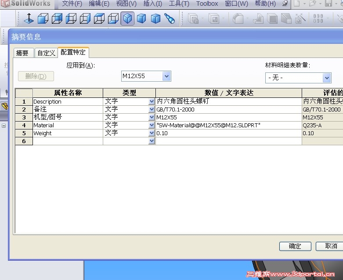Click the 0.10 value cell for Weight

coord(229,133)
